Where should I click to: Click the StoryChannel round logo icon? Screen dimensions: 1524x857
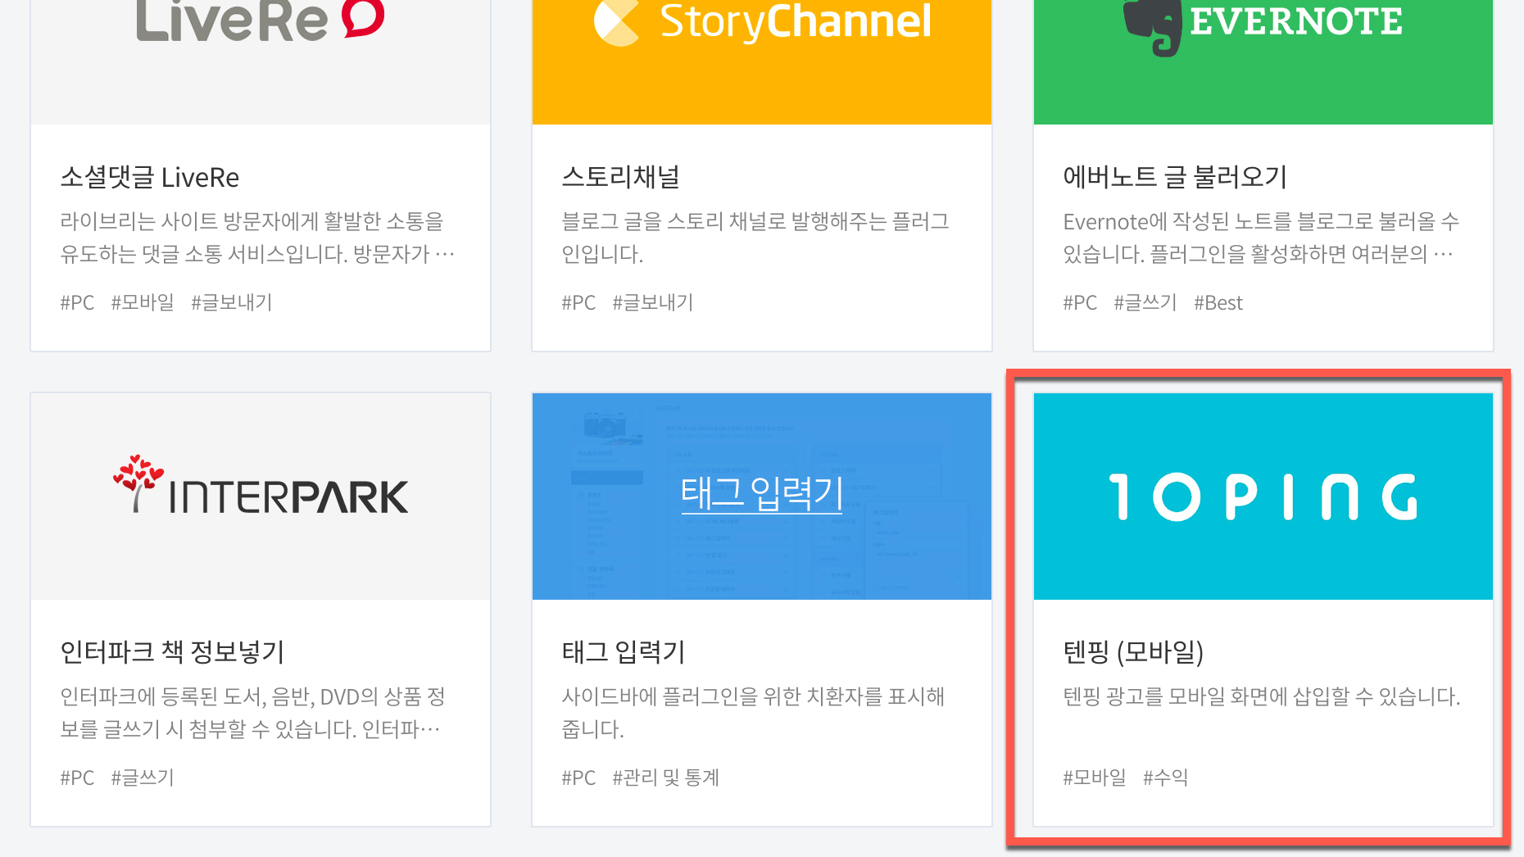pyautogui.click(x=616, y=23)
